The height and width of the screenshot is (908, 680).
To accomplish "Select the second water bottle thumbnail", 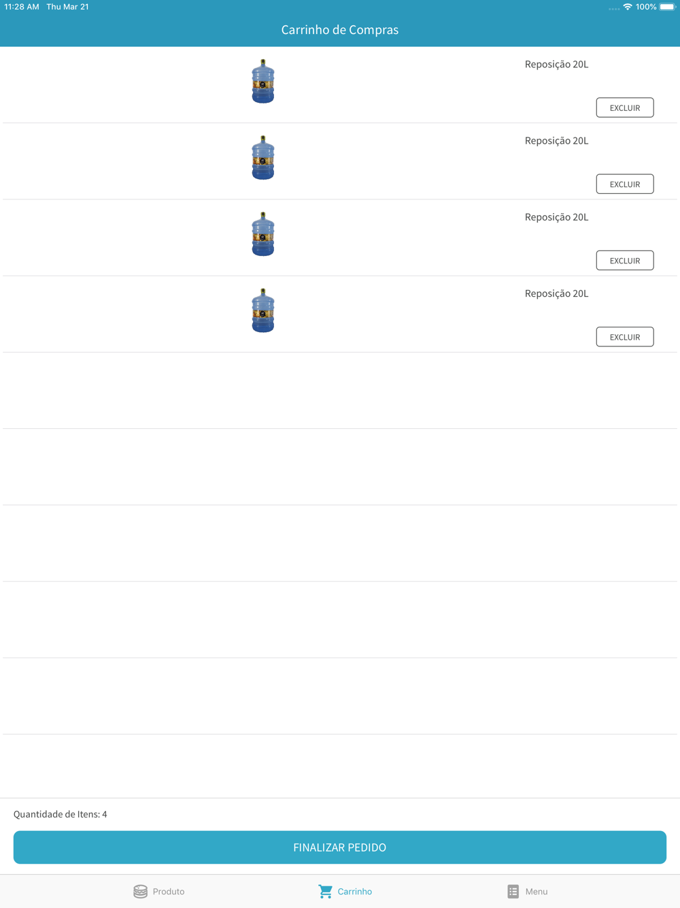I will point(263,158).
